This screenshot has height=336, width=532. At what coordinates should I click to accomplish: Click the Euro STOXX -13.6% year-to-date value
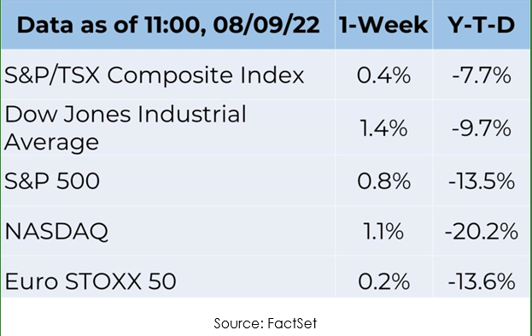[x=482, y=281]
